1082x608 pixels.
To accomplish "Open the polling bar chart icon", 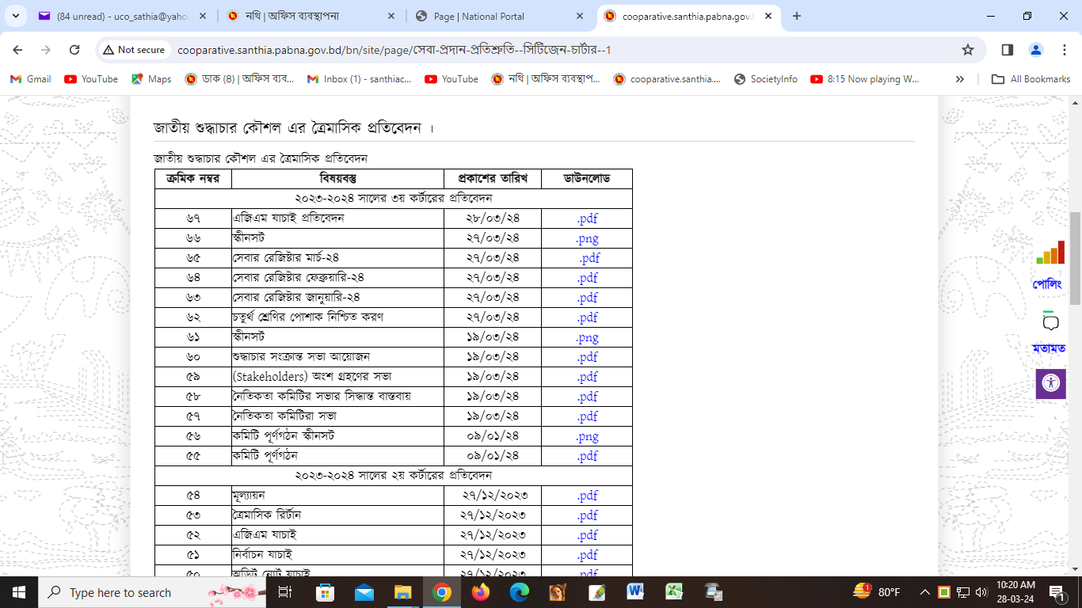I will [1050, 253].
